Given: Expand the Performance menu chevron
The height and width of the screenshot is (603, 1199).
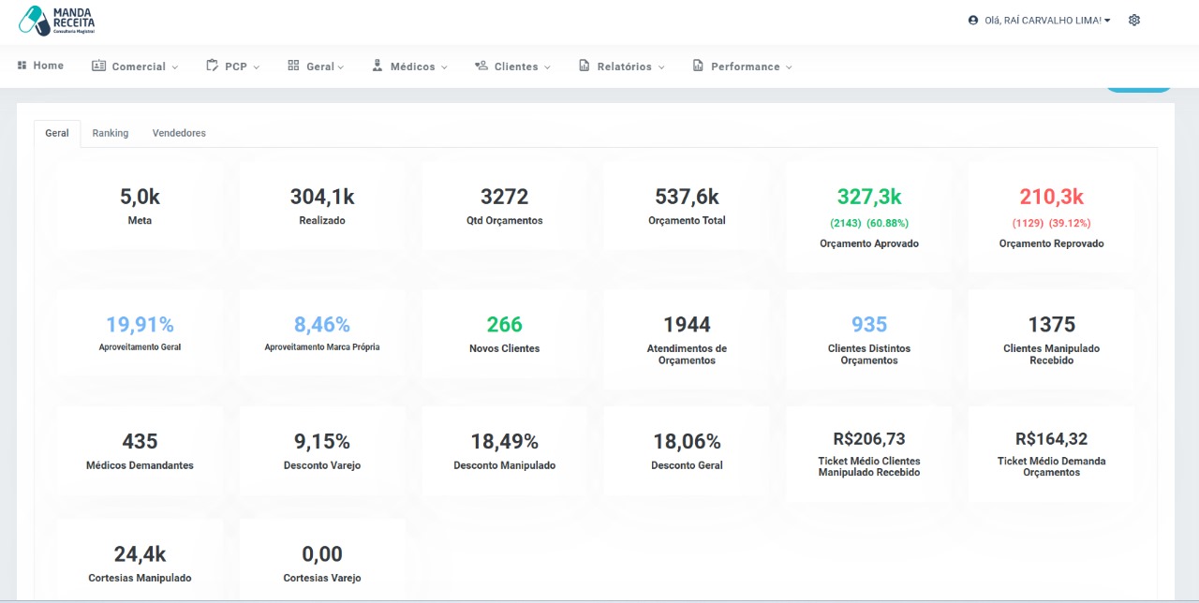Looking at the screenshot, I should 789,67.
